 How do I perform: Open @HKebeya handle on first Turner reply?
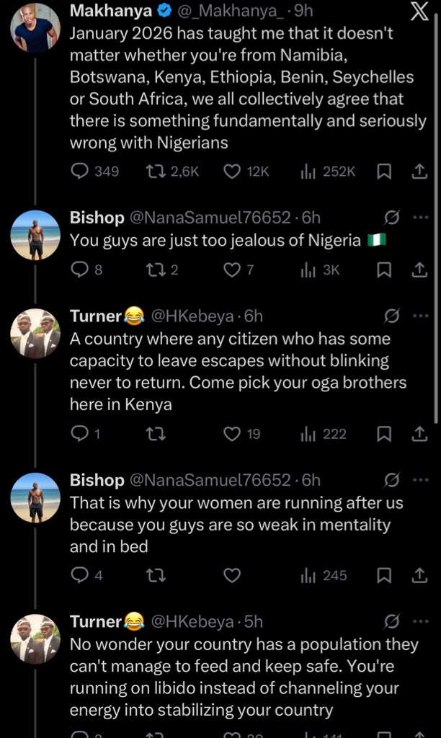coord(192,316)
